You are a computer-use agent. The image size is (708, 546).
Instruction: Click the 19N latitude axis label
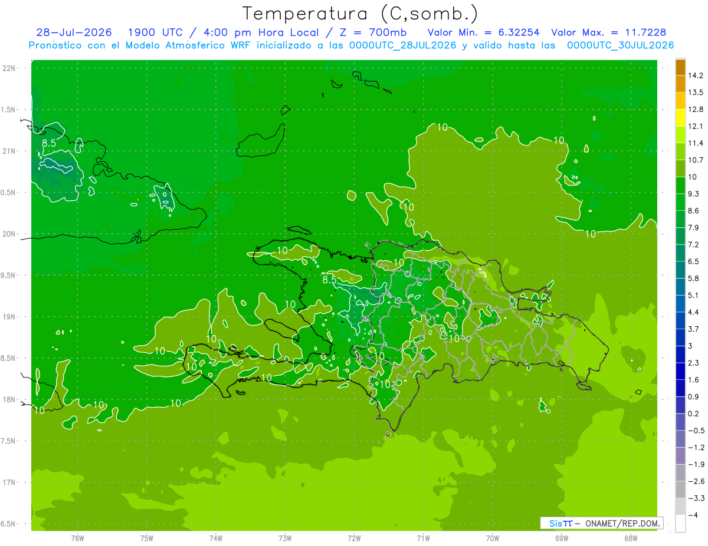pyautogui.click(x=9, y=317)
